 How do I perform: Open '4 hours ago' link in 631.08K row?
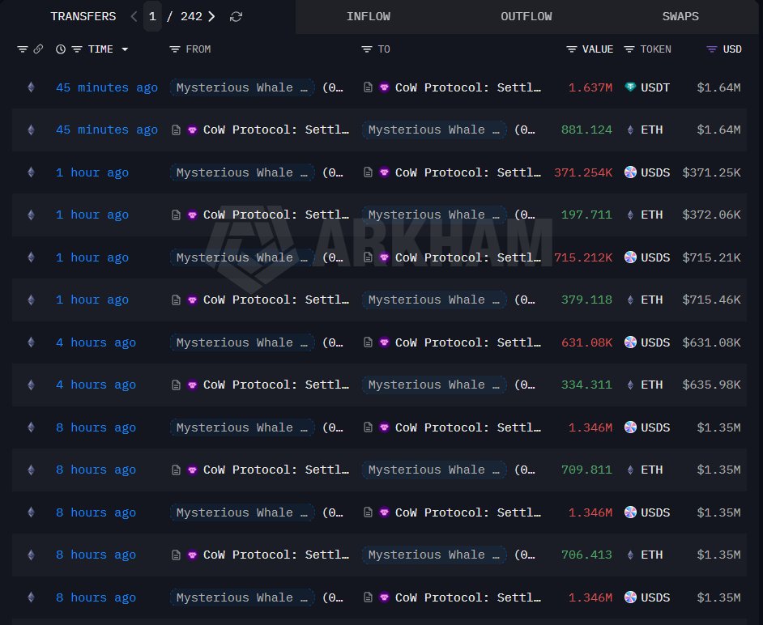[96, 343]
